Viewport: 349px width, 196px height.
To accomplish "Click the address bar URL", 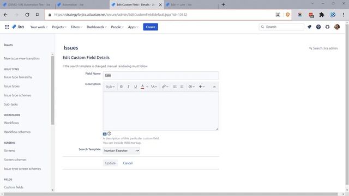I will 121,15.
